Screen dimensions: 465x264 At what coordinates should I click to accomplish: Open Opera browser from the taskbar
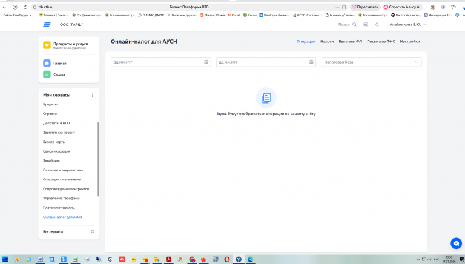pyautogui.click(x=227, y=259)
